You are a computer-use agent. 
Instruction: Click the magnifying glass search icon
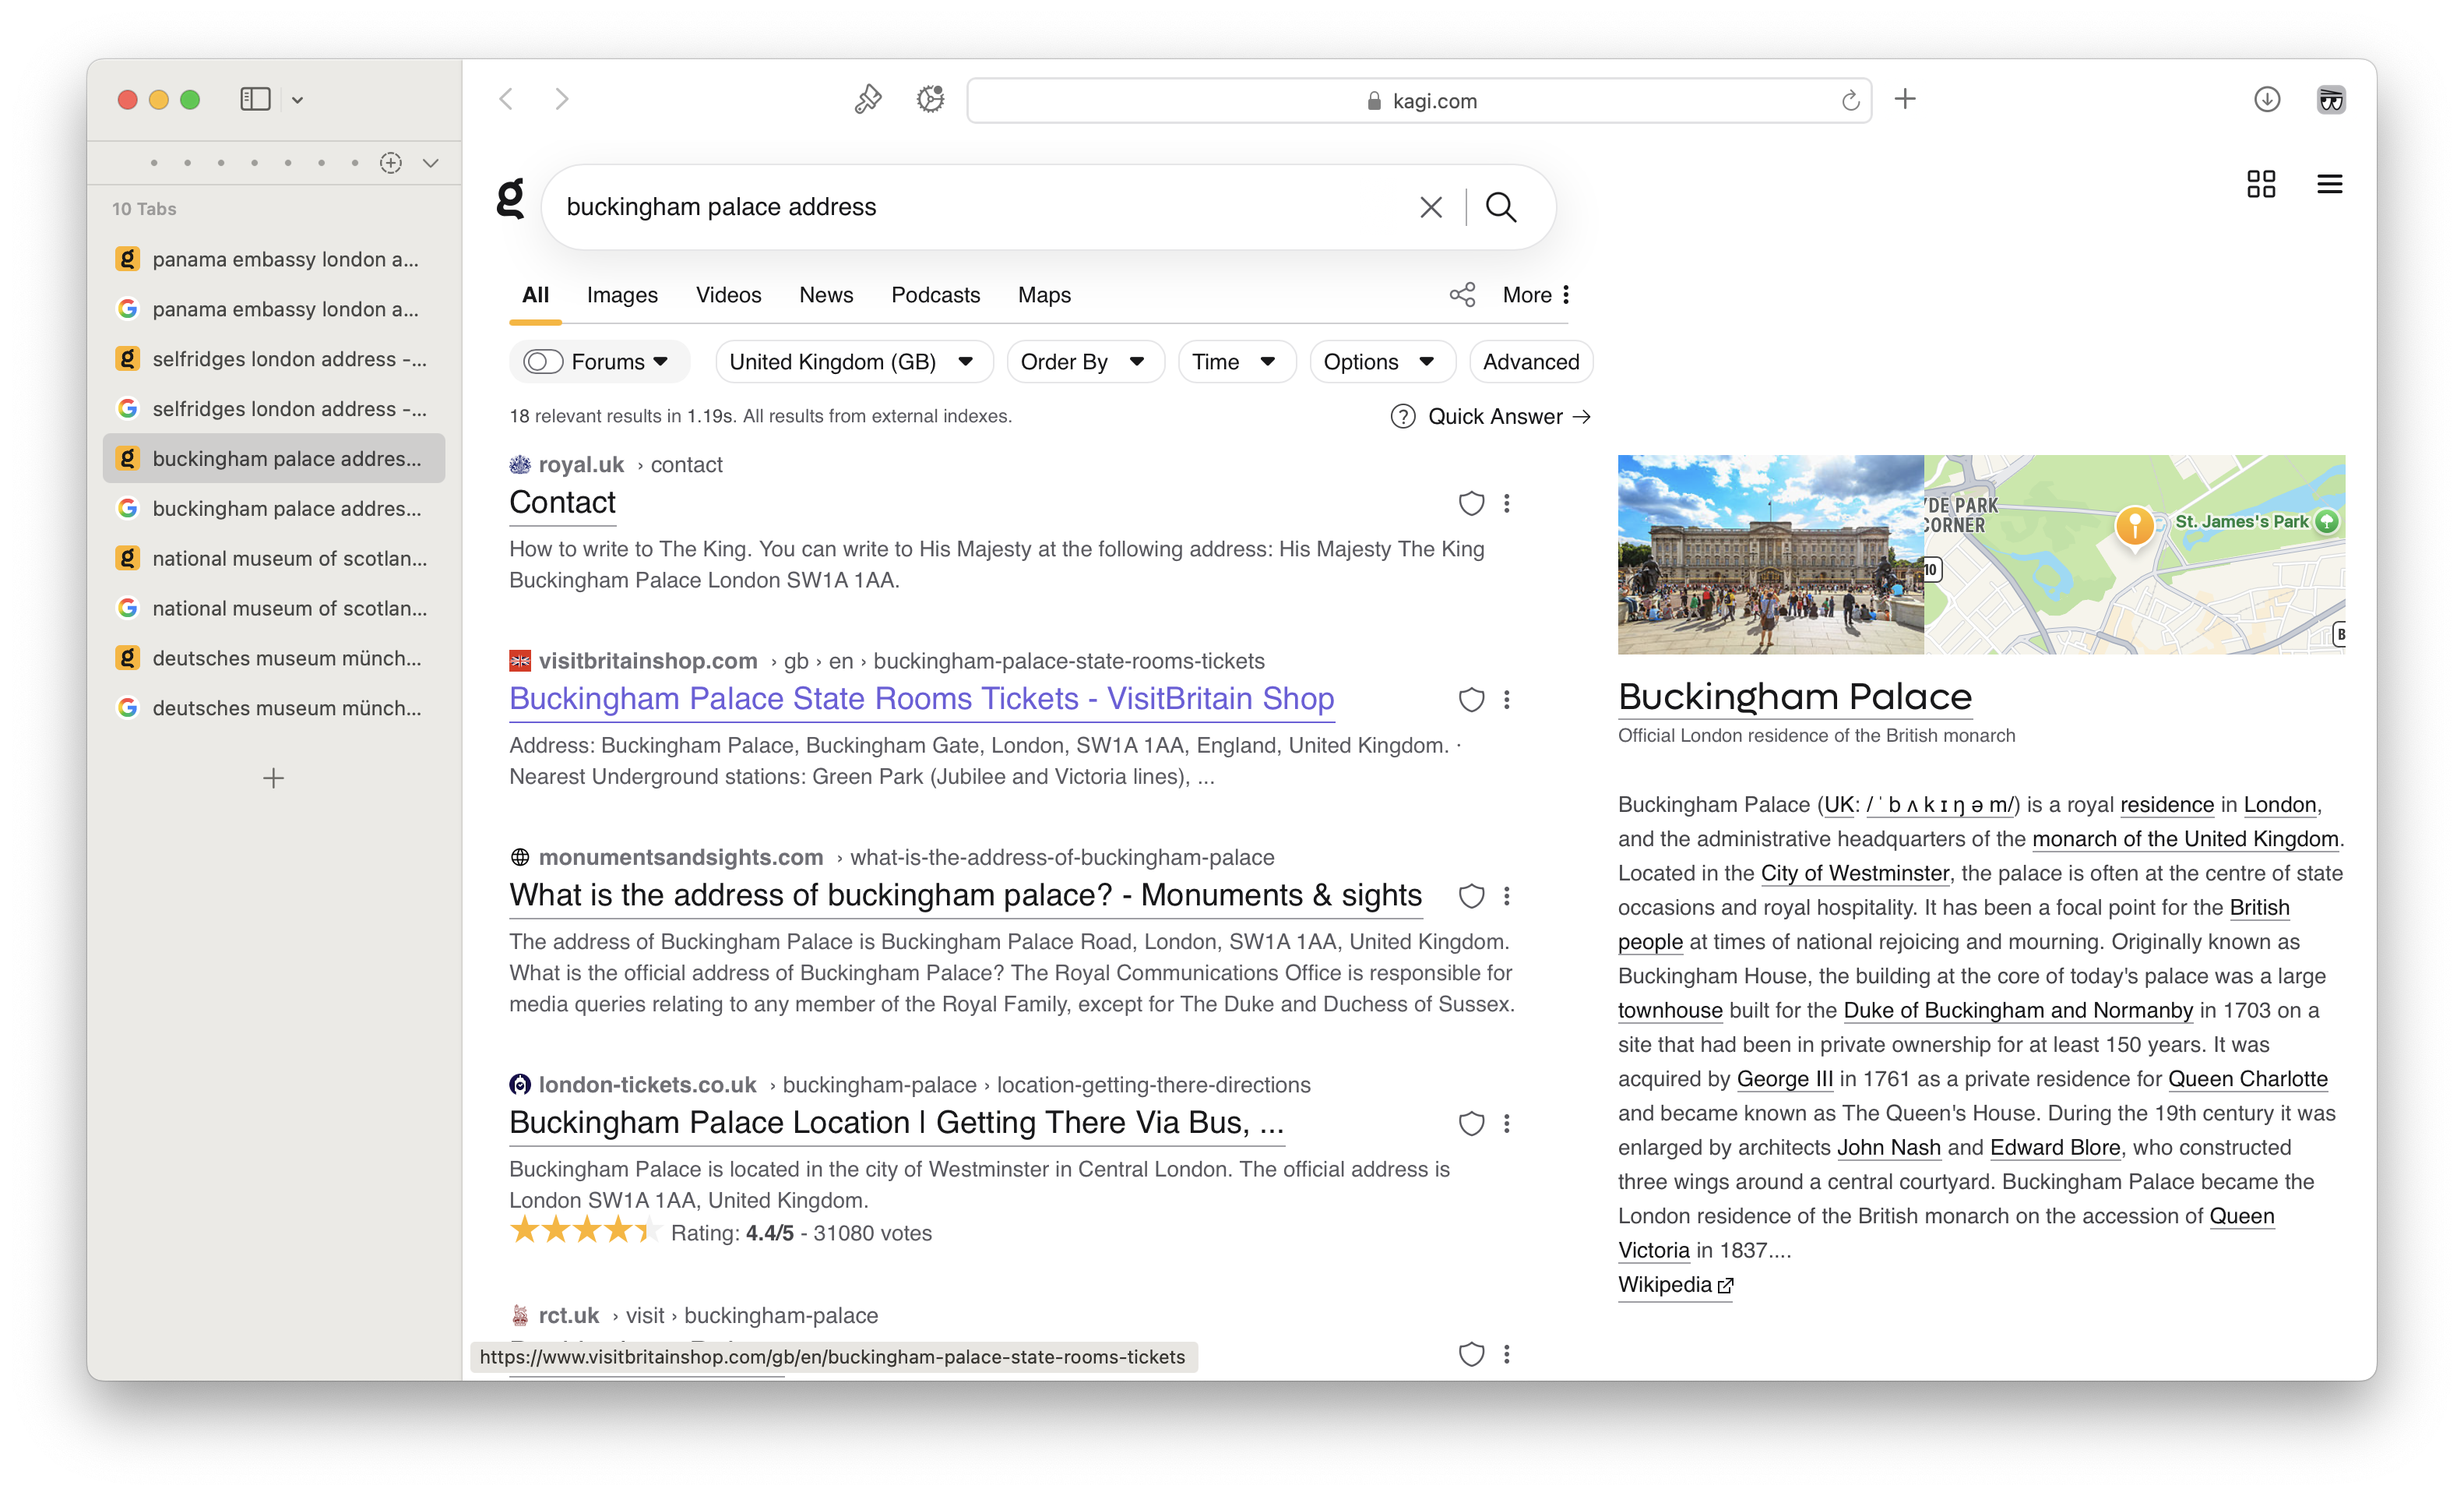coord(1500,207)
